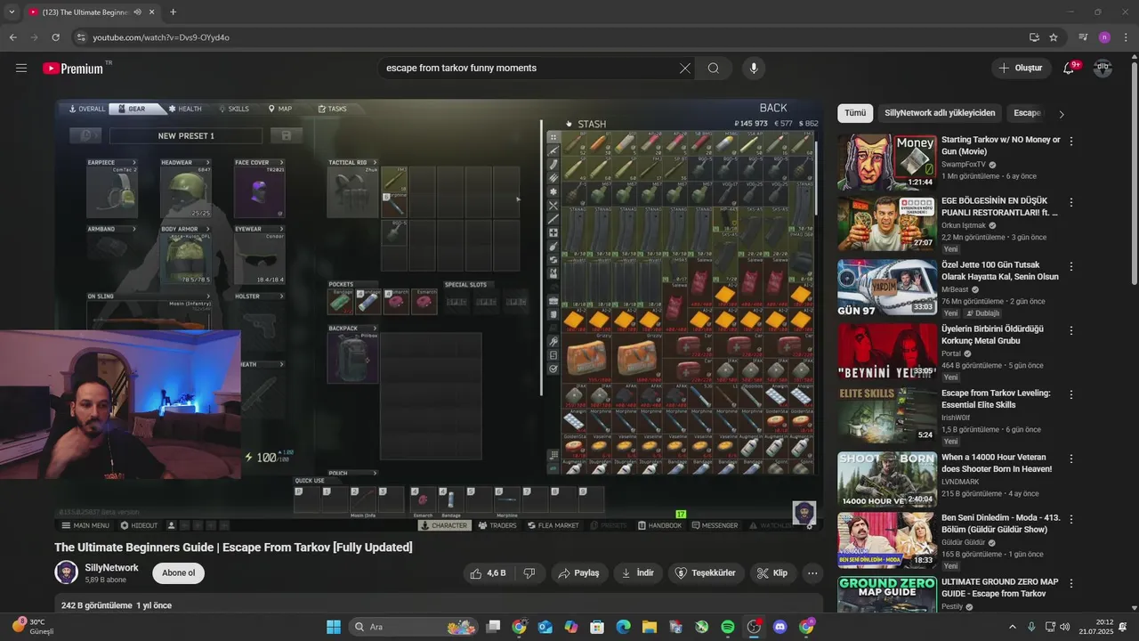Screen dimensions: 1139x641
Task: View site information icon in address bar
Action: click(x=81, y=37)
